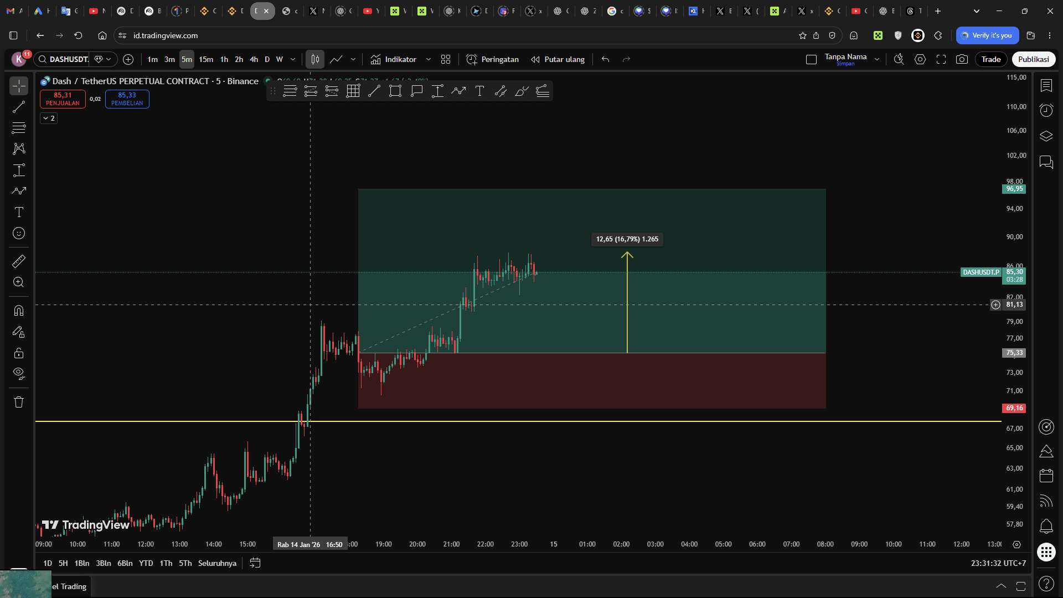1063x598 pixels.
Task: Click the trash remove objects icon
Action: tap(19, 403)
